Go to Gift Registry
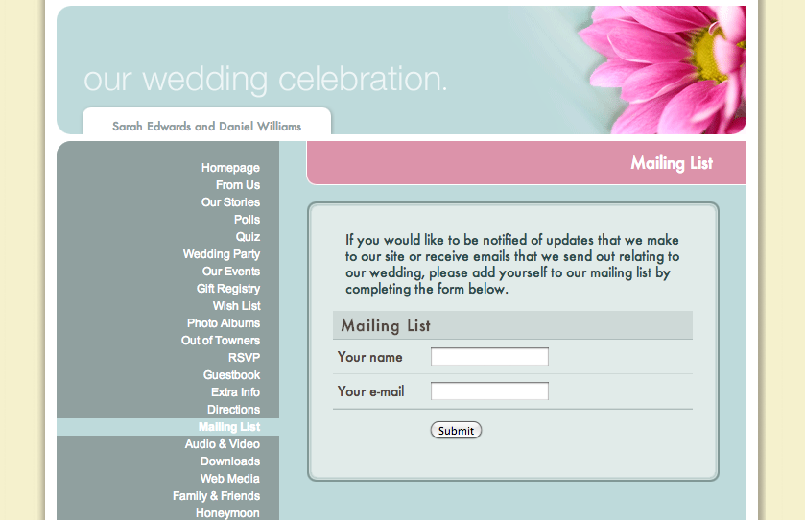Viewport: 805px width, 520px height. pos(228,289)
